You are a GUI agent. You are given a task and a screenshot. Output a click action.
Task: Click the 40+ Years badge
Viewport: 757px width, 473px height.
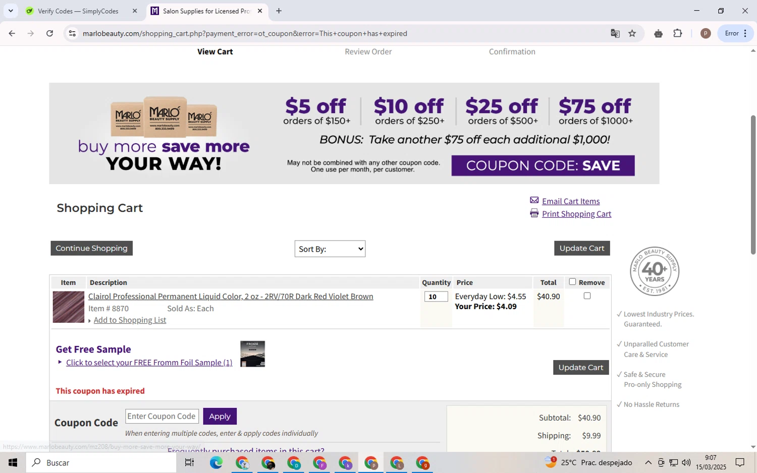point(655,271)
